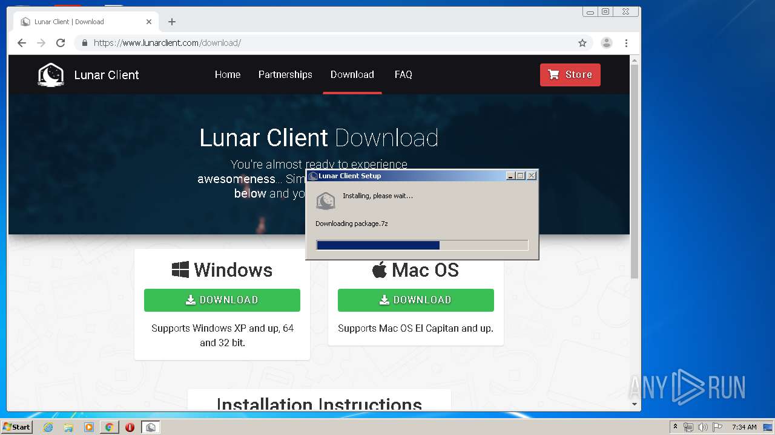Minimize the Lunar Client Setup dialog
The image size is (775, 435).
tap(510, 176)
